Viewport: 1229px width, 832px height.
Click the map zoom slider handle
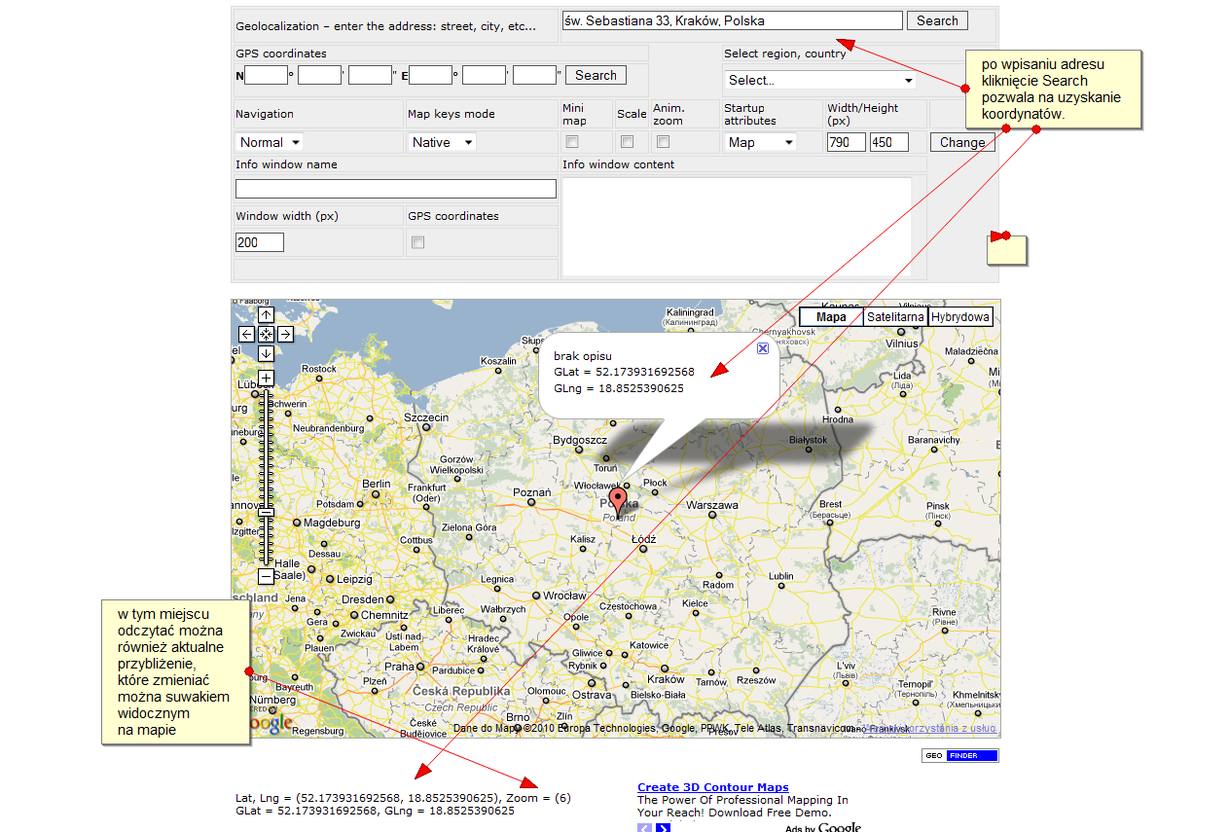(266, 511)
